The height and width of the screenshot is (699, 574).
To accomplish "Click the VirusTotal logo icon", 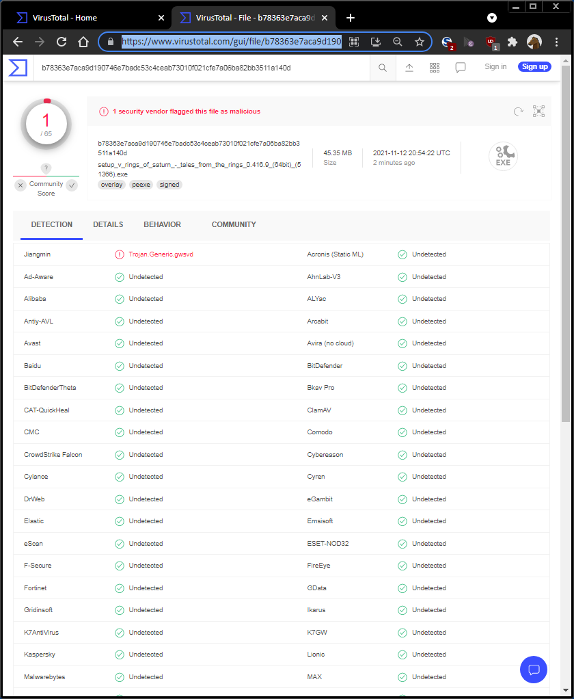I will tap(18, 68).
